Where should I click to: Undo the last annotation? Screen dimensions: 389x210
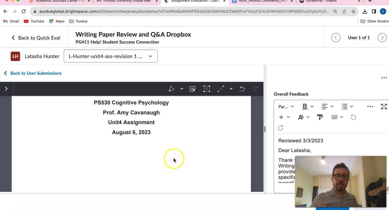(x=242, y=89)
